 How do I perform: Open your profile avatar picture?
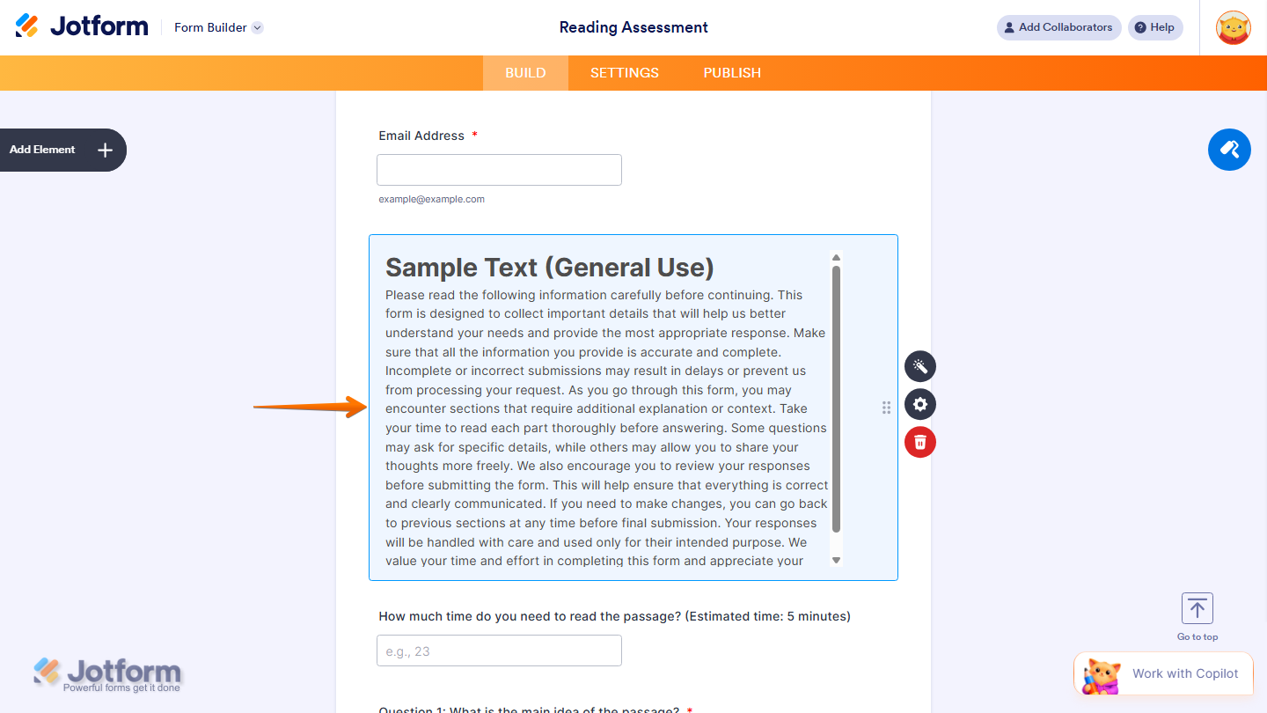(1234, 27)
